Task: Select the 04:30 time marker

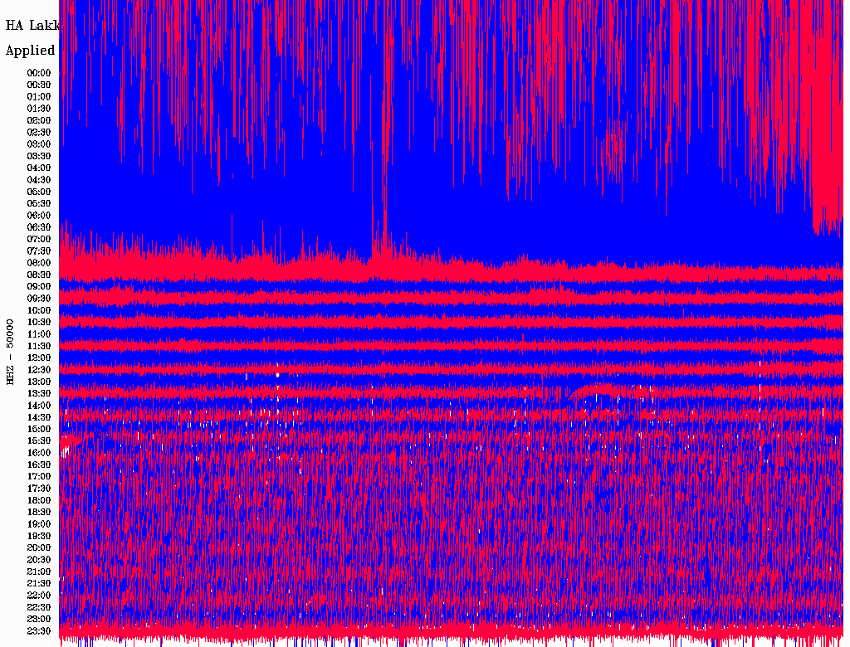Action: (39, 179)
